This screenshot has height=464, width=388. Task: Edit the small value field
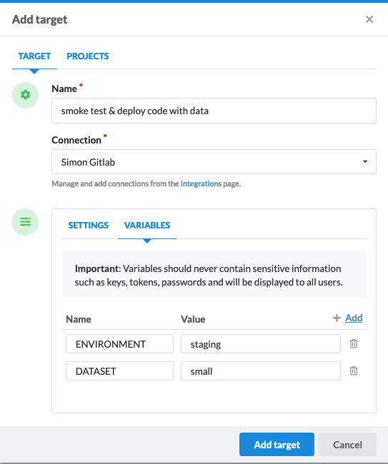click(x=261, y=371)
